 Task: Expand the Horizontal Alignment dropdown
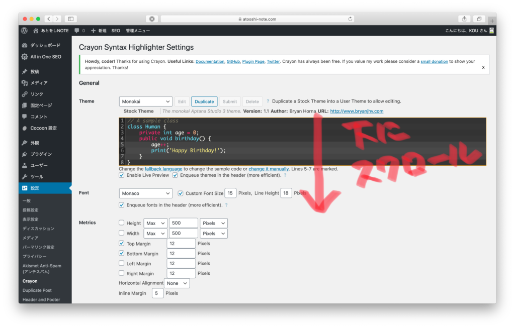[177, 283]
